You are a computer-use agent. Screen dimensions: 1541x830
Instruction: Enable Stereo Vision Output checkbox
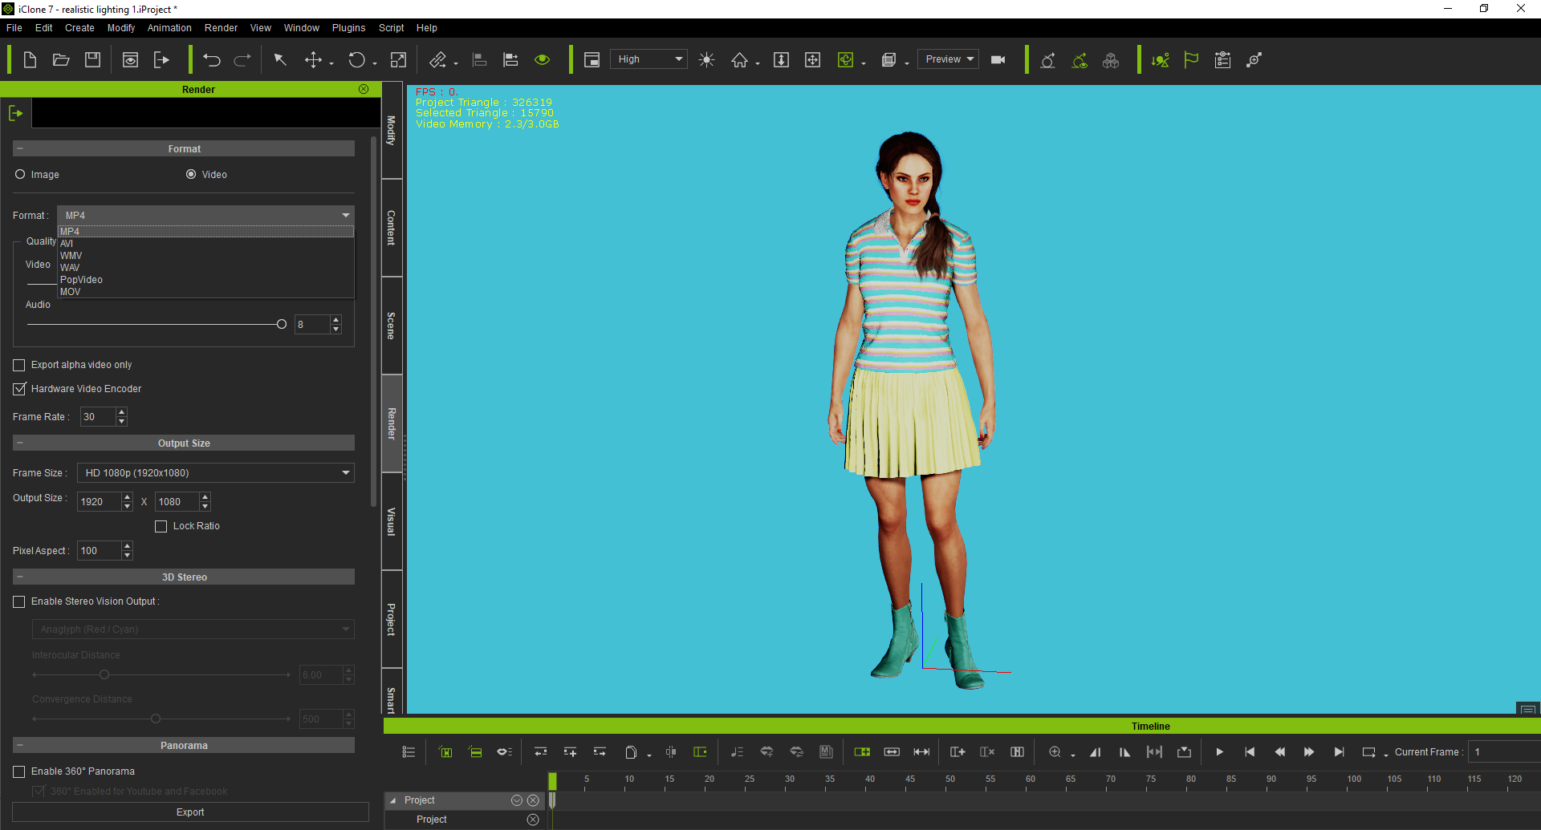[19, 601]
